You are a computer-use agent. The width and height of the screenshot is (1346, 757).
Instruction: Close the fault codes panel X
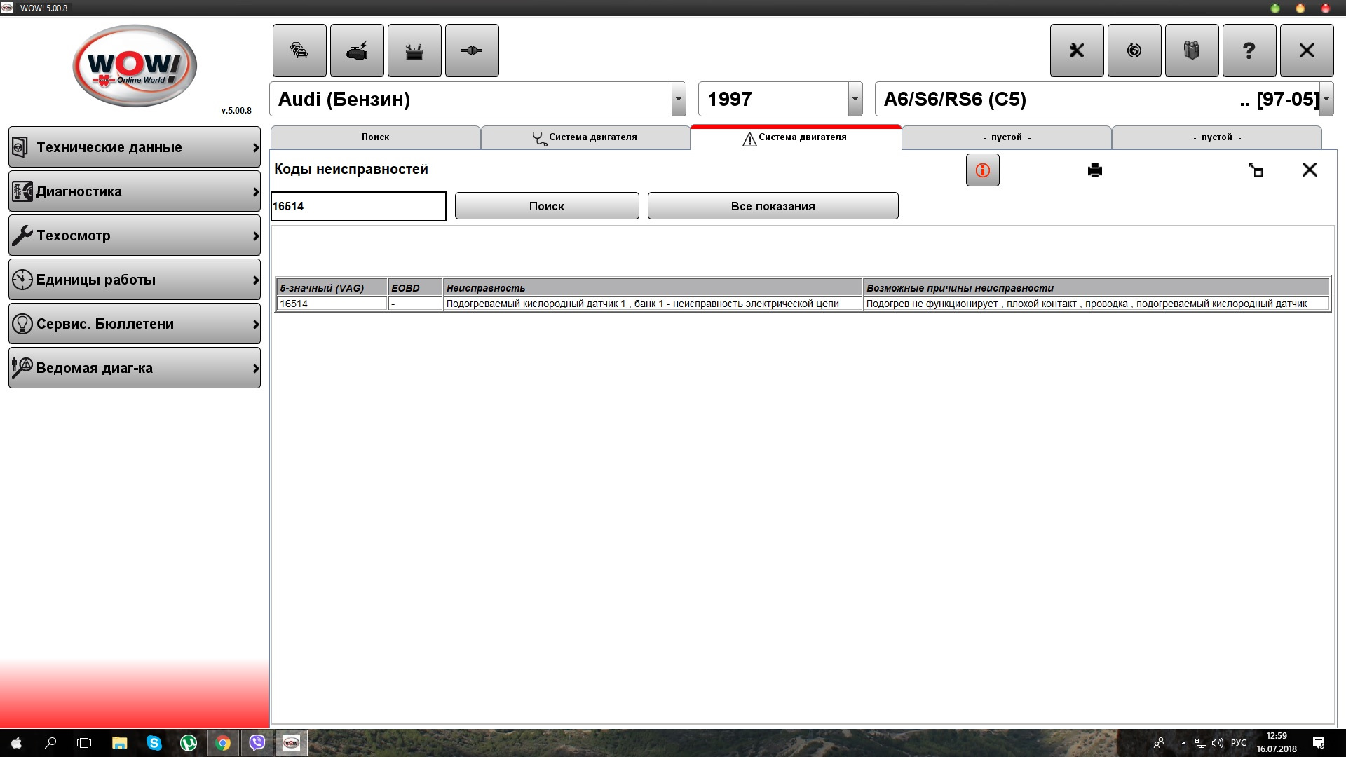coord(1309,170)
